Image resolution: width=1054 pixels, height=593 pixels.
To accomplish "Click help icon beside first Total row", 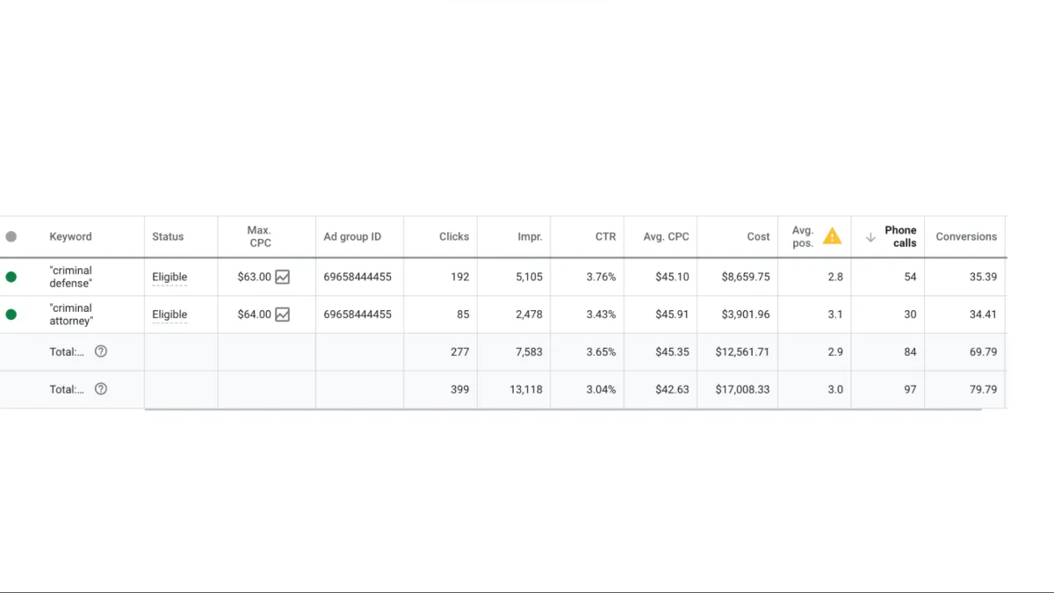I will click(x=101, y=351).
